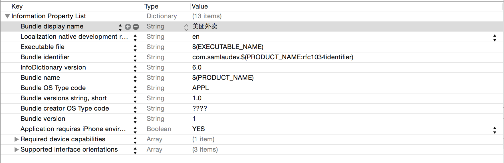The width and height of the screenshot is (504, 163).
Task: Click key stepper beside Bundle OS Type code
Action: (x=135, y=89)
